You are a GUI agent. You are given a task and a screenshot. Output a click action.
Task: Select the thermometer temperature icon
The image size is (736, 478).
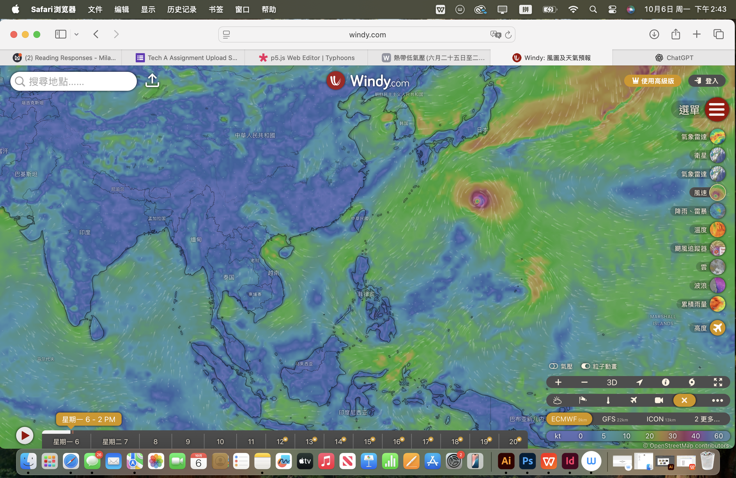pos(608,400)
